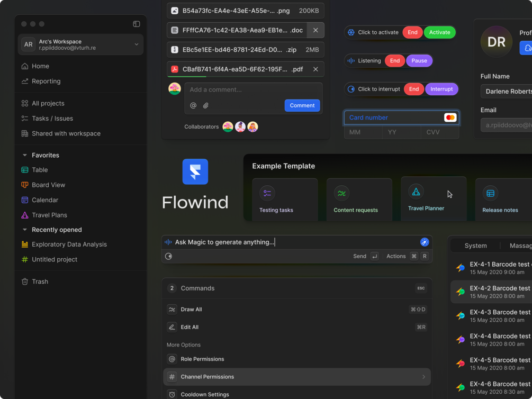The image size is (532, 399).
Task: Switch to the System tab
Action: (x=475, y=246)
